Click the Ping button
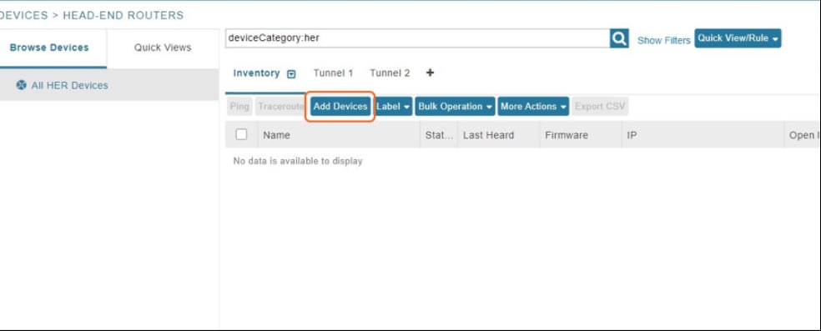Image resolution: width=821 pixels, height=331 pixels. coord(239,106)
